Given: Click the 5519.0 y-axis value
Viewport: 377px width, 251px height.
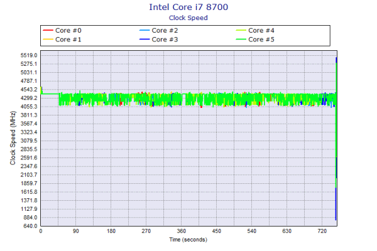Looking at the screenshot, I should point(29,55).
